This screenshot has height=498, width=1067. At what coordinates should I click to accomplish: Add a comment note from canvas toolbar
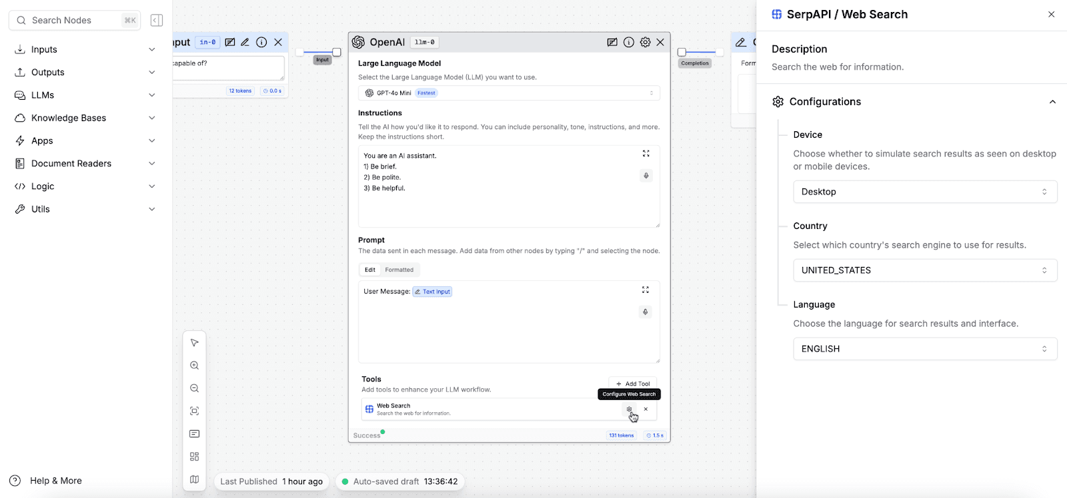[195, 434]
